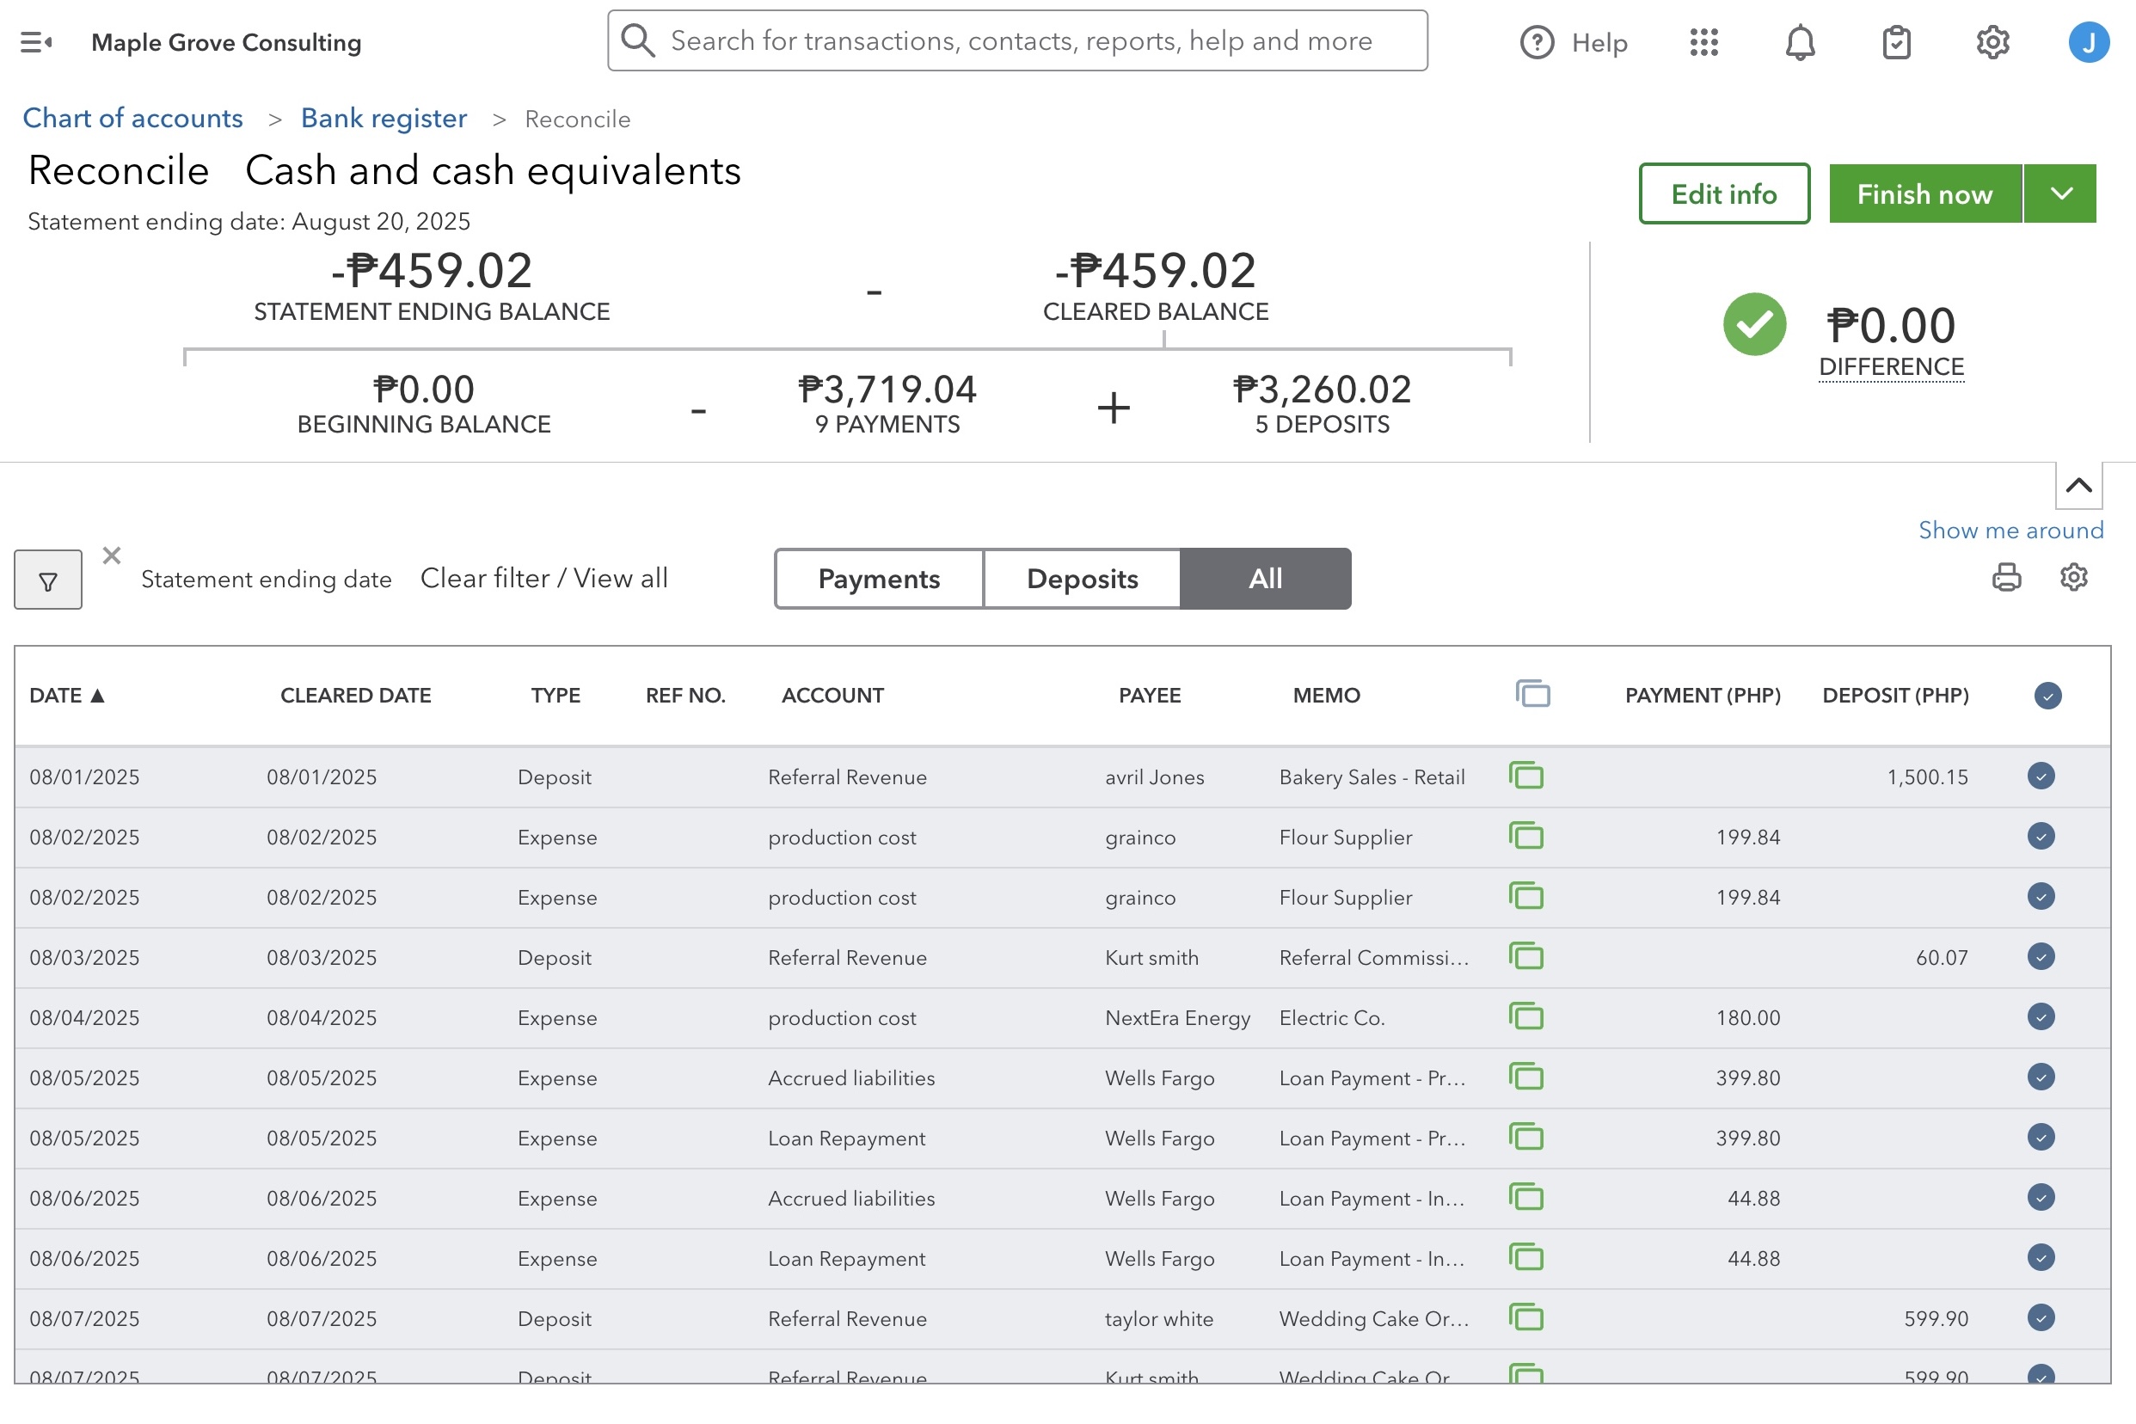Sort by TYPE column header
This screenshot has height=1424, width=2136.
pos(555,696)
